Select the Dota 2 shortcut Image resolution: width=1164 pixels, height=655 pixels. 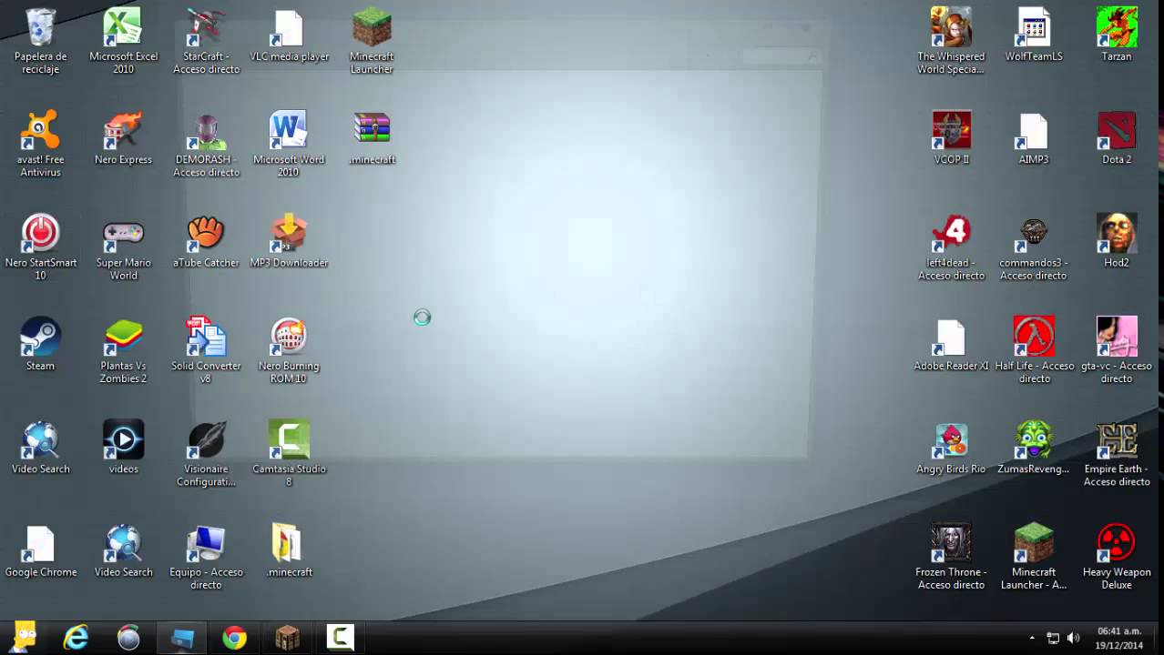click(1117, 130)
